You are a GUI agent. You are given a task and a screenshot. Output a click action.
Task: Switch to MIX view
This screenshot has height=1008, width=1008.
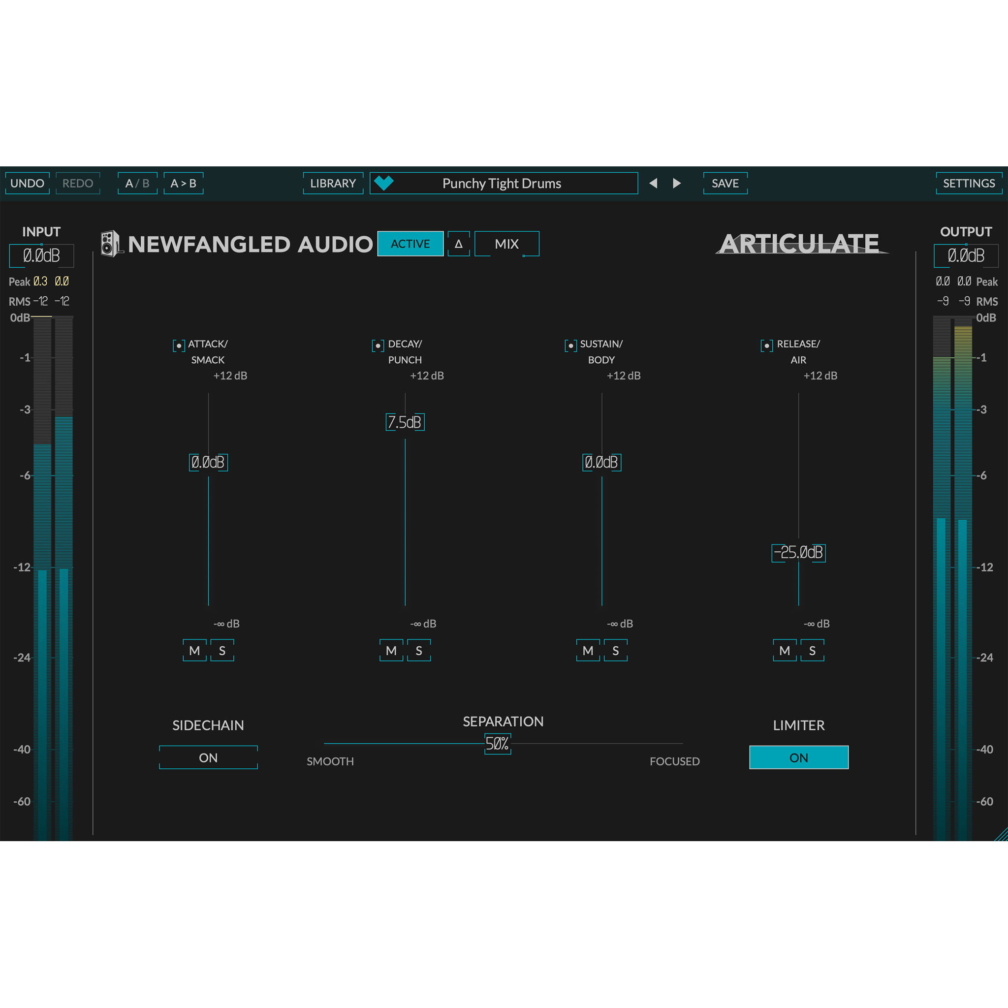pyautogui.click(x=506, y=244)
